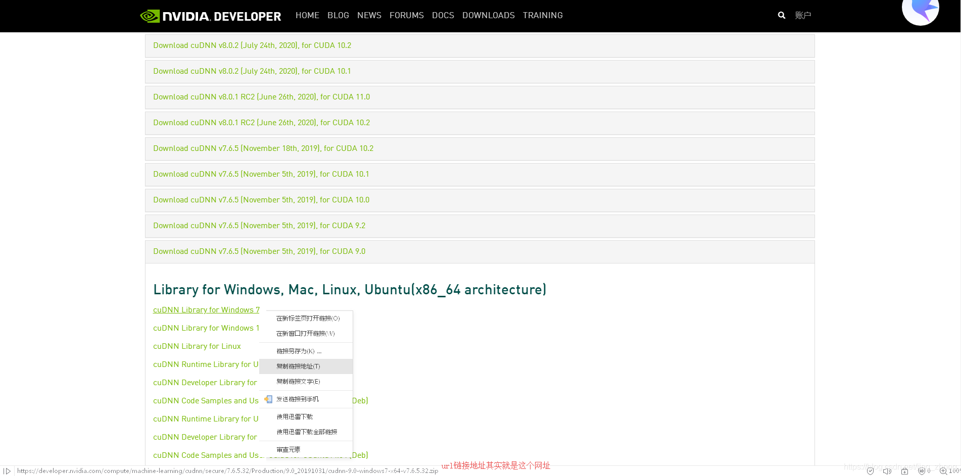
Task: Click second cuDNN Runtime Library for U link
Action: click(206, 419)
